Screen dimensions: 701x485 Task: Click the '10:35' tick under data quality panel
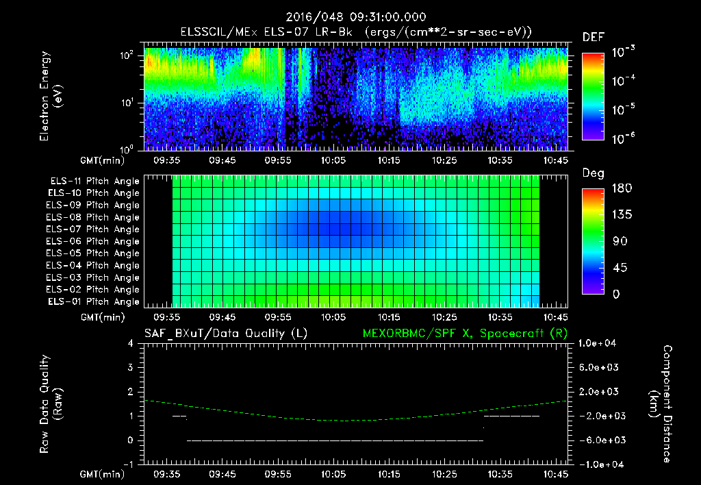point(500,474)
